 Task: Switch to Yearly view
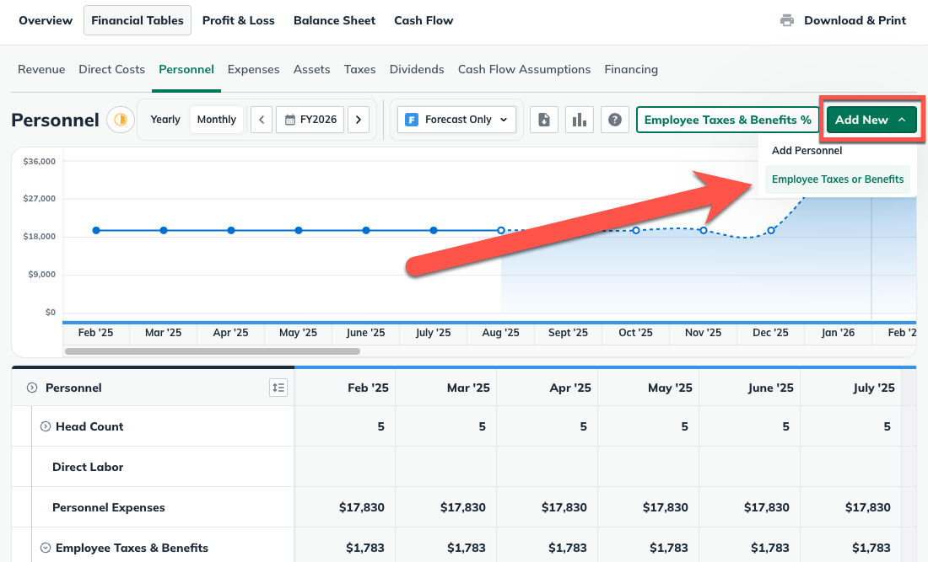[165, 120]
